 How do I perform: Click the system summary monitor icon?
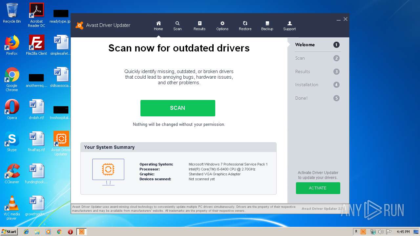pos(108,172)
